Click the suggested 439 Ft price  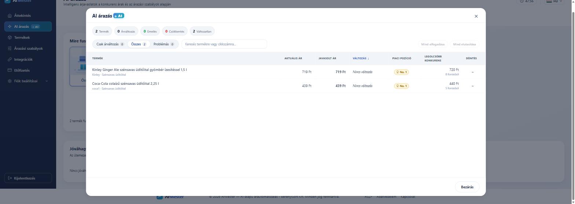pyautogui.click(x=341, y=86)
